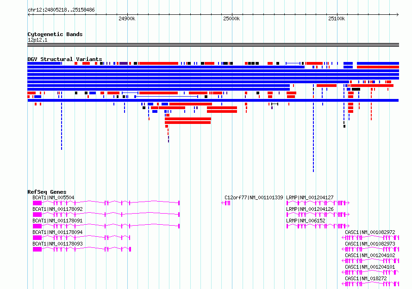Click the gray 12p12.1 cytogenetic band bar
Image resolution: width=412 pixels, height=289 pixels.
[213, 45]
